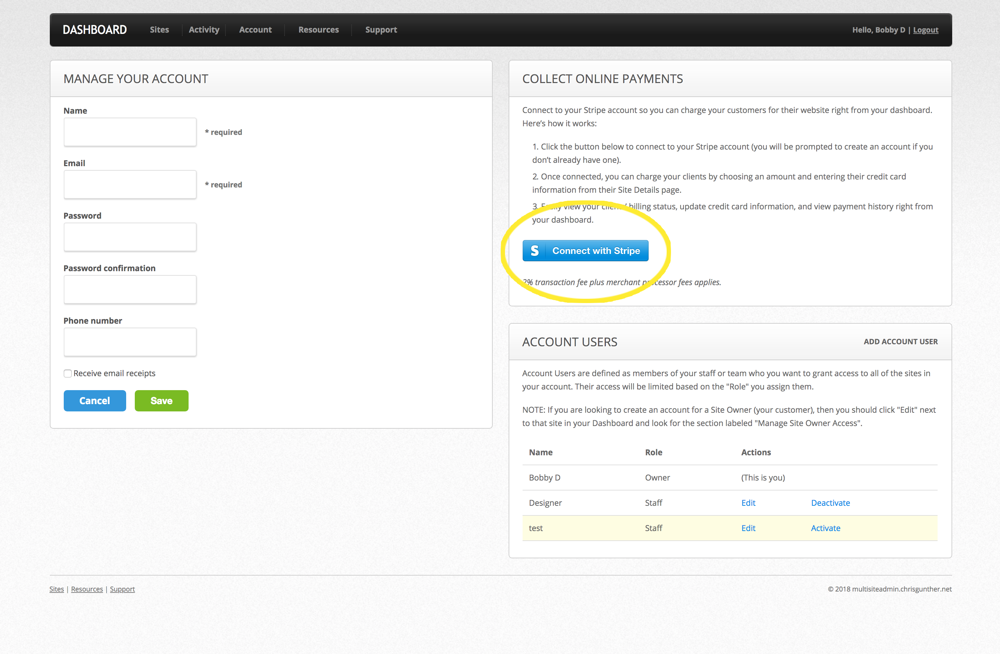Click ADD ACCOUNT USER link
The image size is (1000, 654).
(900, 342)
